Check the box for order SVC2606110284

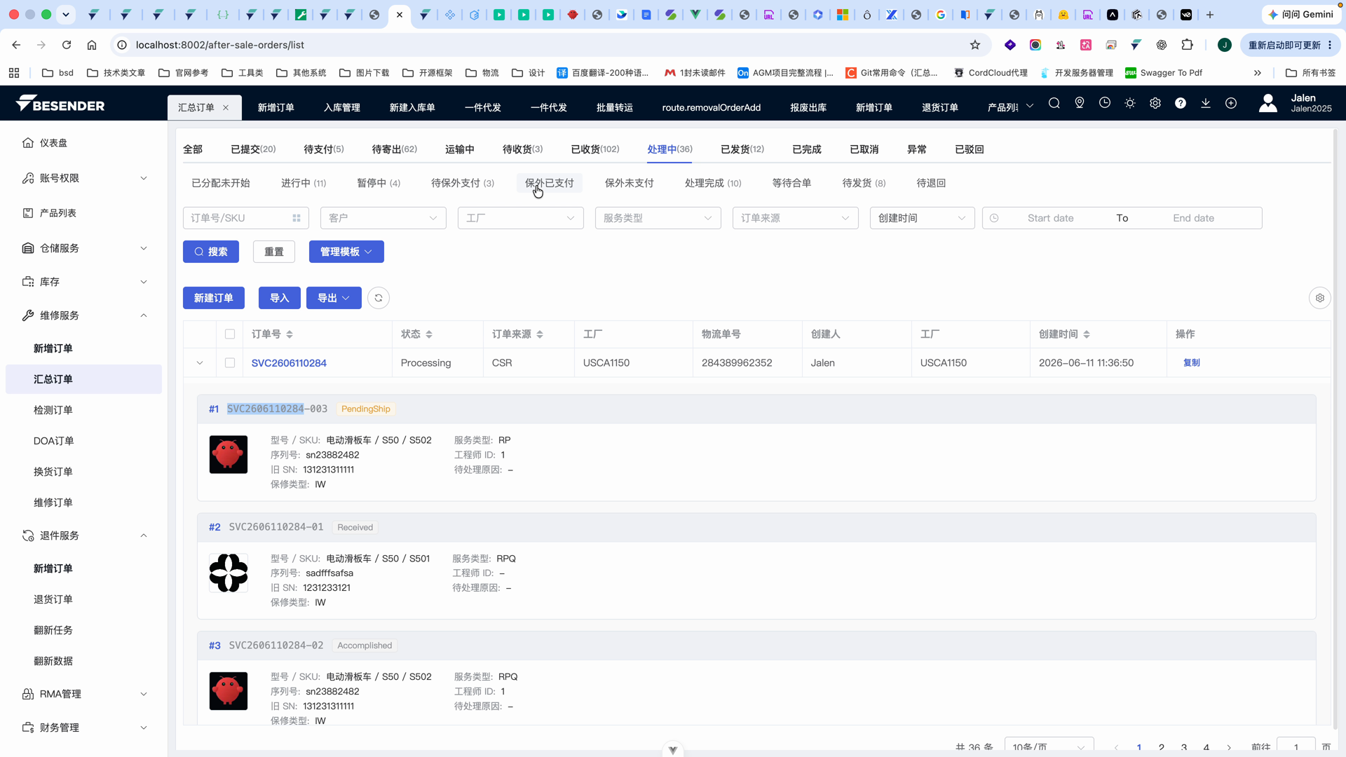(230, 363)
